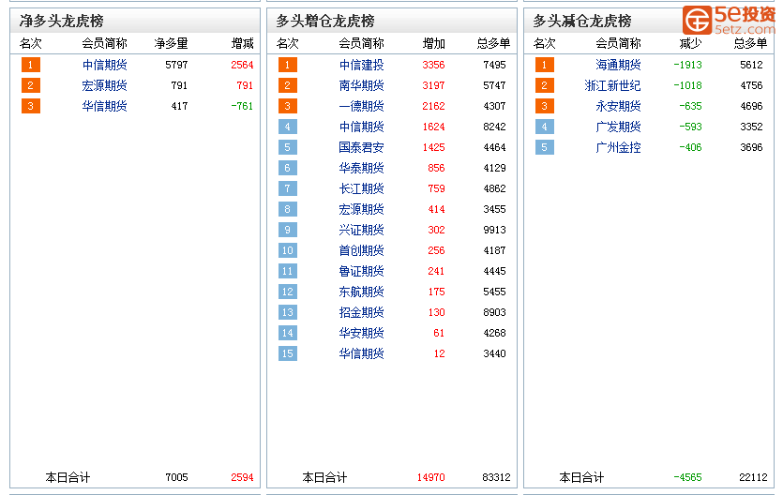This screenshot has width=783, height=495.
Task: Select daily total 22112 in 多头减仓龙虎榜
Action: point(754,477)
